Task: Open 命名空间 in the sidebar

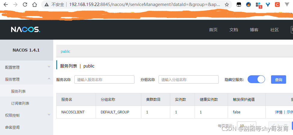Action: click(26, 127)
